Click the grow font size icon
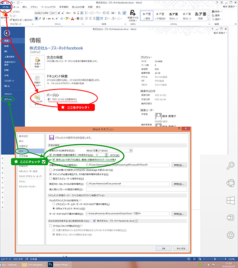This screenshot has height=268, width=238. tap(59, 13)
